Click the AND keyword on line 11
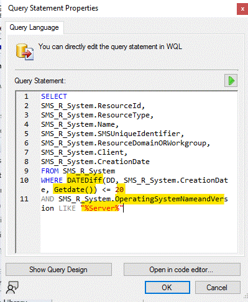The width and height of the screenshot is (248, 302). click(47, 199)
